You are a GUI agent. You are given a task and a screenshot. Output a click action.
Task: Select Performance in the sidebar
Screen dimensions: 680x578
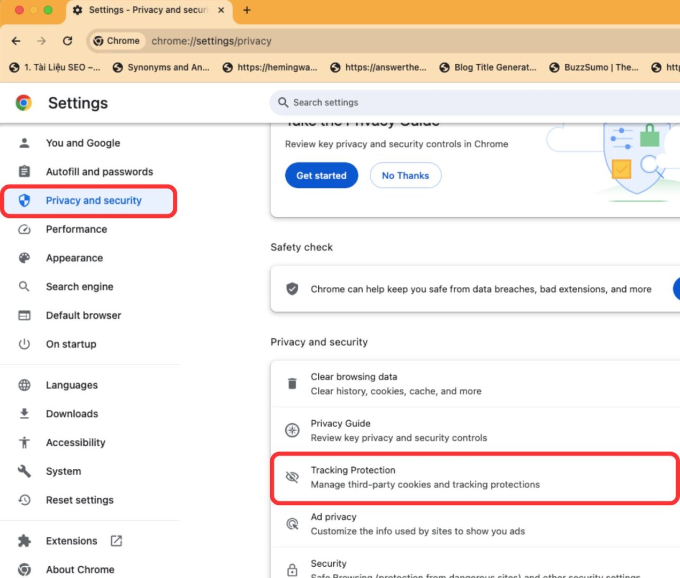[x=76, y=229]
